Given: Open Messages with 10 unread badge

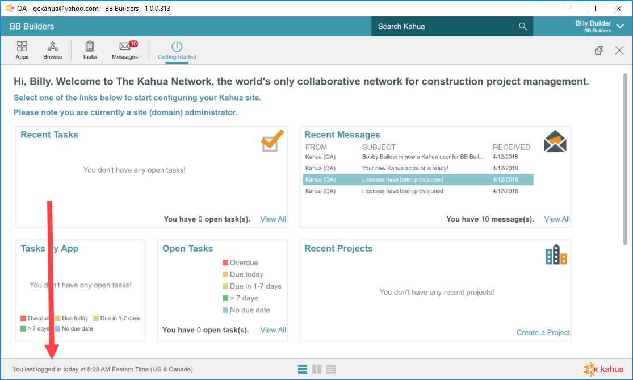Looking at the screenshot, I should point(125,50).
